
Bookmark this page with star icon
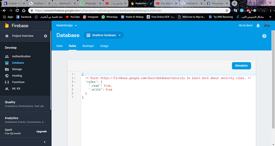point(227,10)
